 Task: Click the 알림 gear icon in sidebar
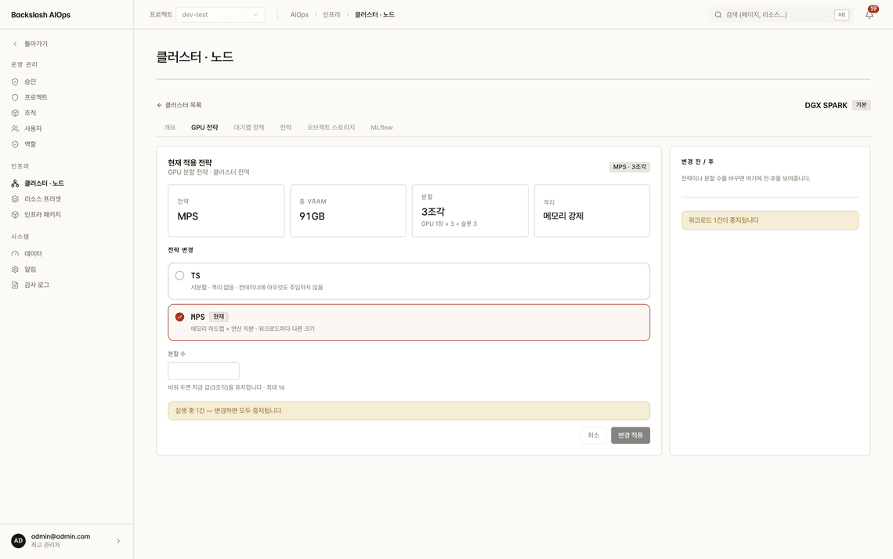tap(15, 270)
